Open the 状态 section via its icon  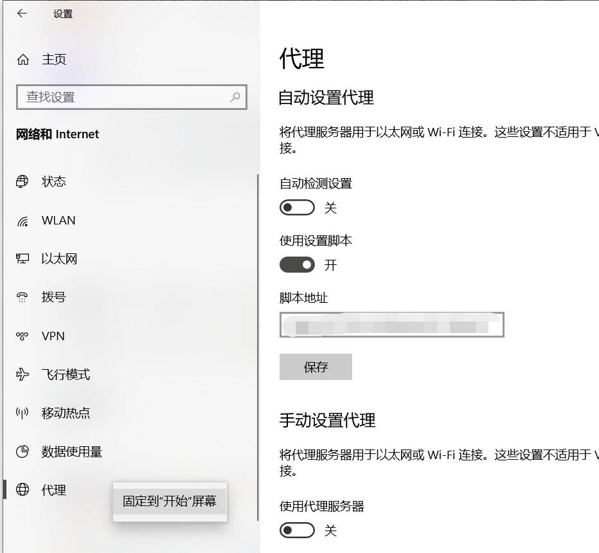pyautogui.click(x=22, y=181)
